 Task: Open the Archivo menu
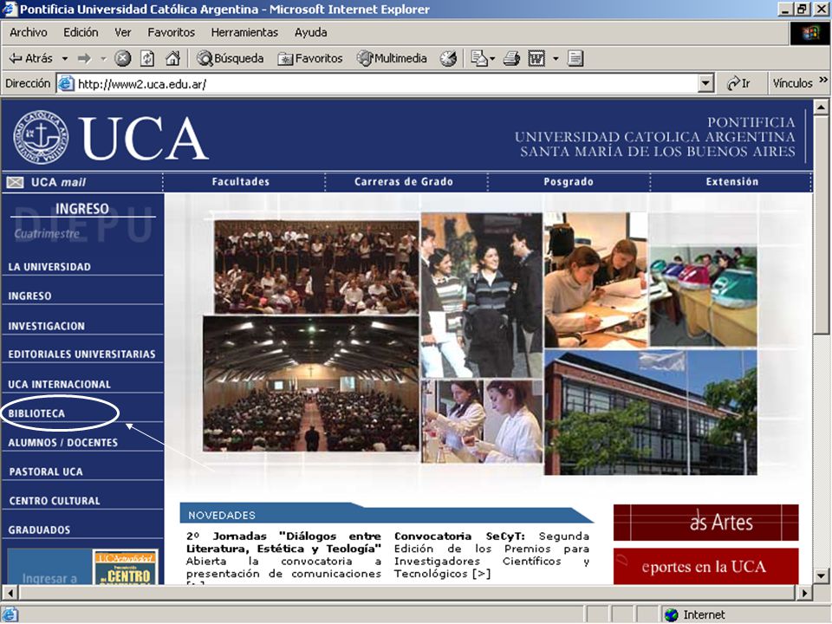pos(28,32)
